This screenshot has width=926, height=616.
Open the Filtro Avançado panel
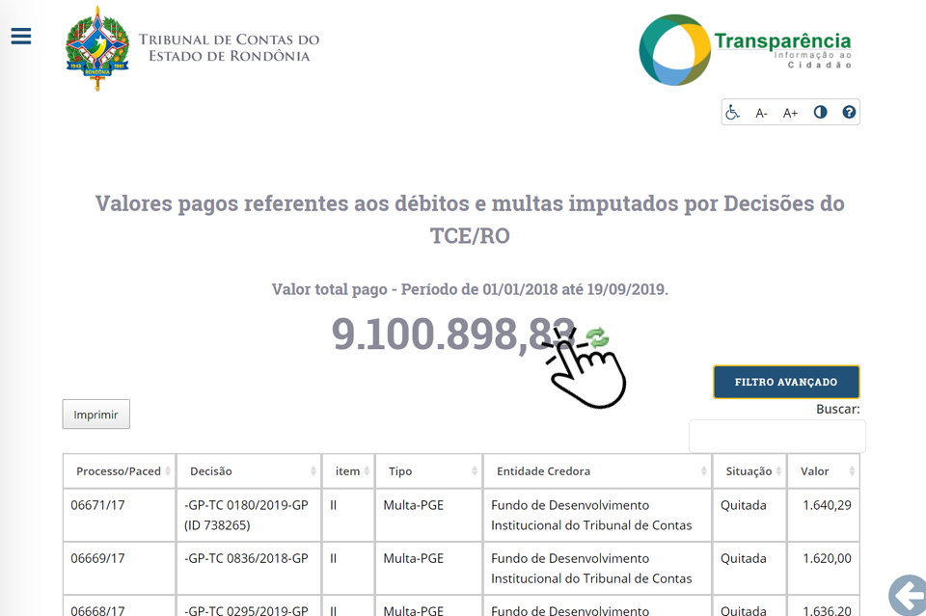786,382
